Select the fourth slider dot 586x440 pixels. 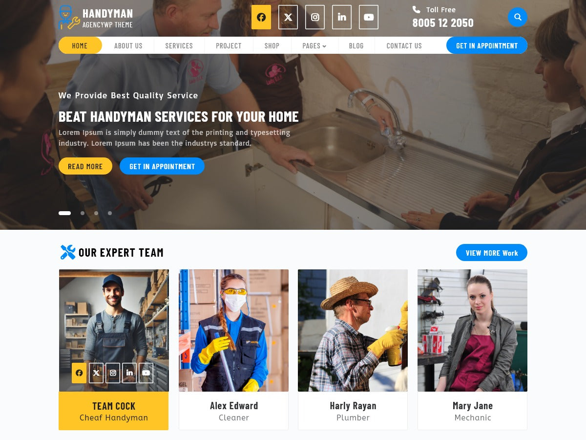click(110, 213)
